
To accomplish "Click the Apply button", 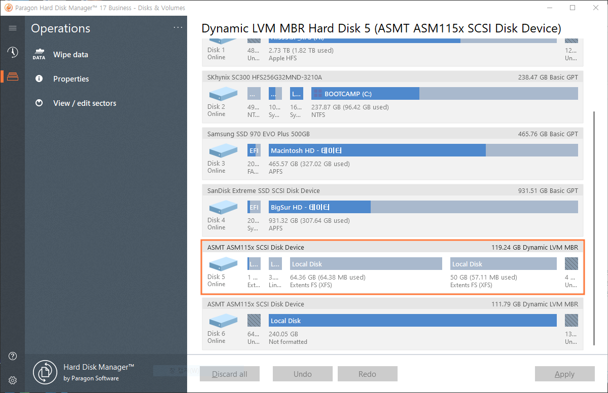I will [x=564, y=374].
